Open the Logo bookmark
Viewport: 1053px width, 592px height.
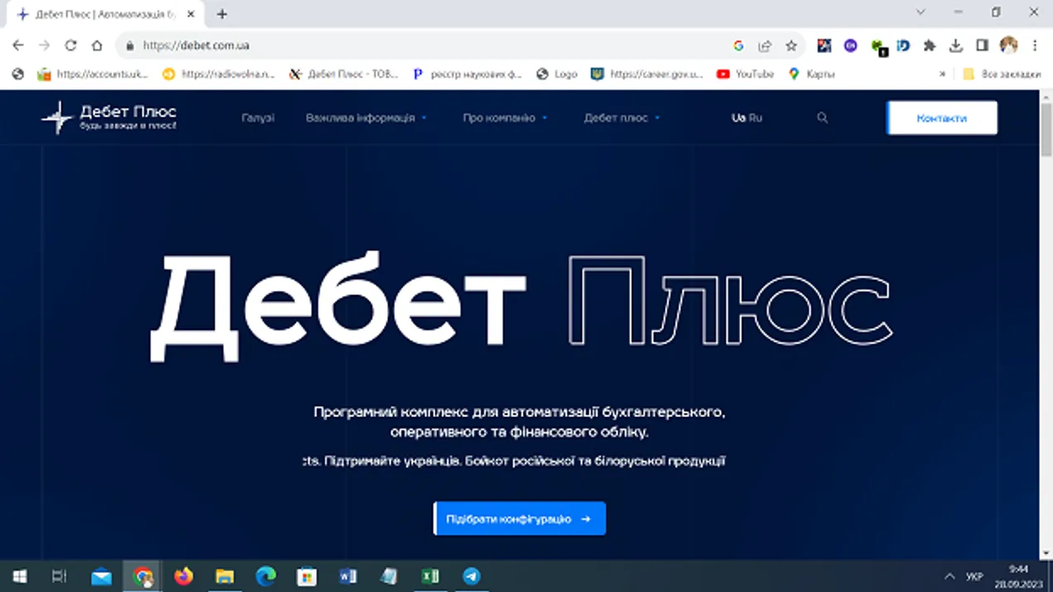pyautogui.click(x=556, y=74)
